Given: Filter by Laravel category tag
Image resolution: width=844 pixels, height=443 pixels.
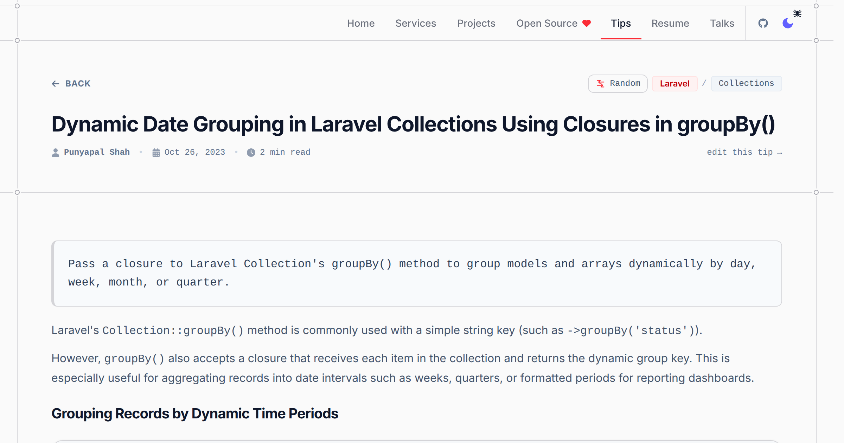Looking at the screenshot, I should pos(674,84).
